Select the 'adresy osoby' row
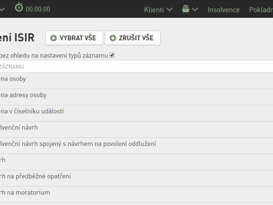The width and height of the screenshot is (273, 205). [x=136, y=97]
